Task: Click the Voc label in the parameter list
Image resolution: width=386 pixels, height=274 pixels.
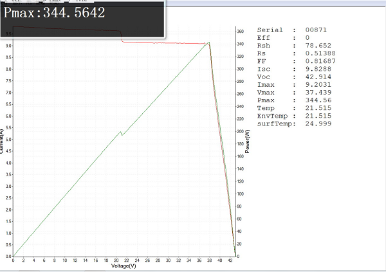Action: click(x=263, y=77)
